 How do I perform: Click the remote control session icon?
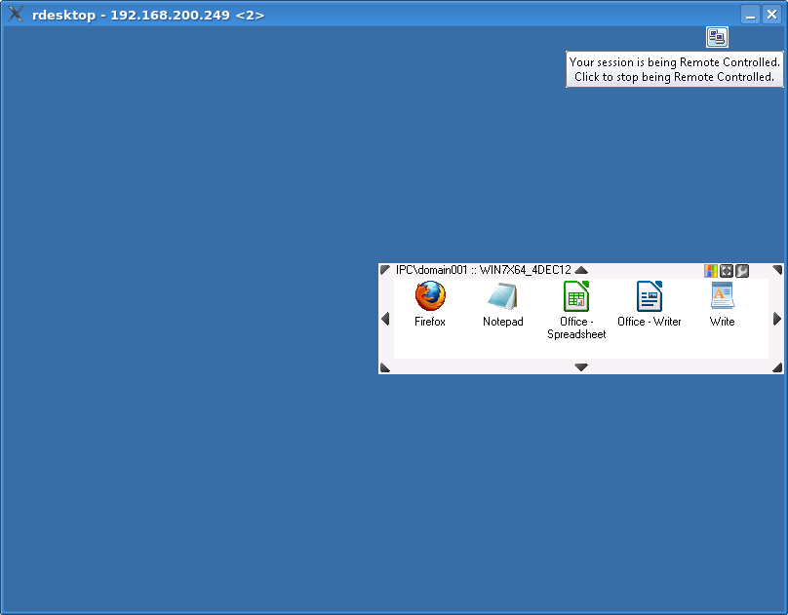pos(718,37)
